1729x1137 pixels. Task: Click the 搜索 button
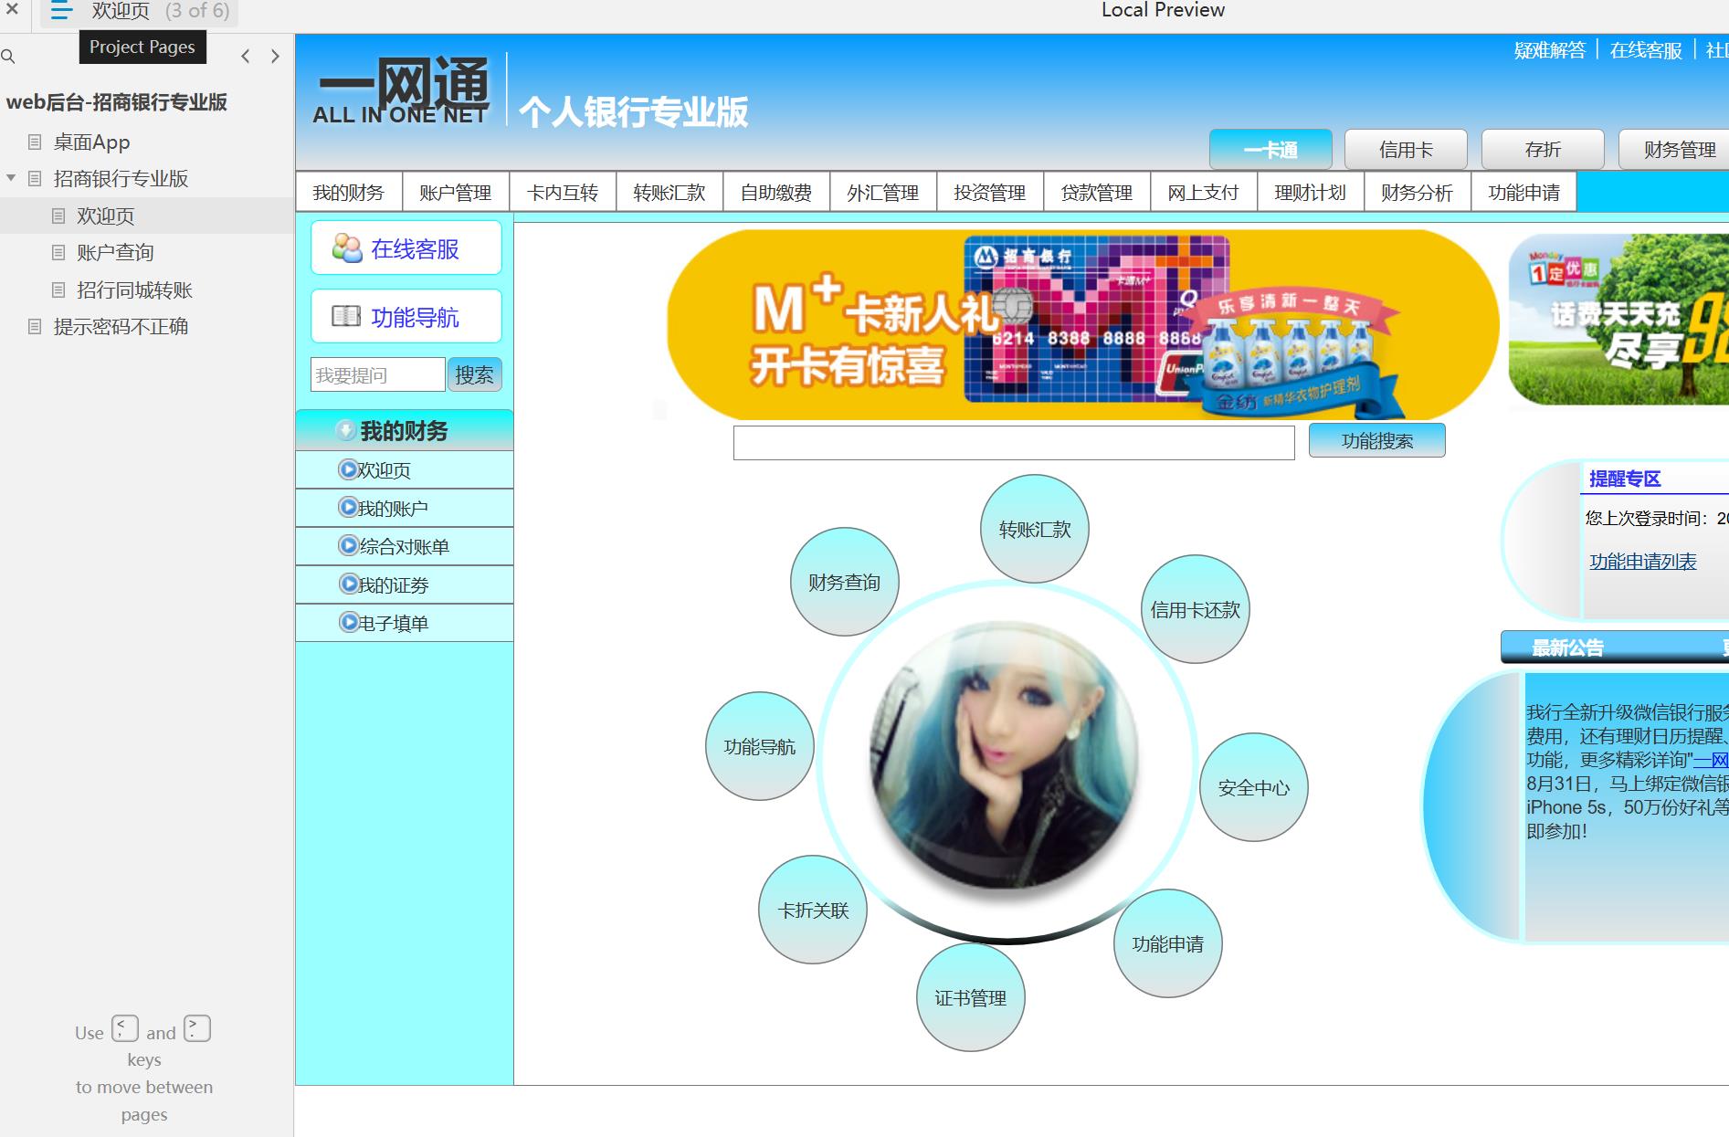click(475, 374)
